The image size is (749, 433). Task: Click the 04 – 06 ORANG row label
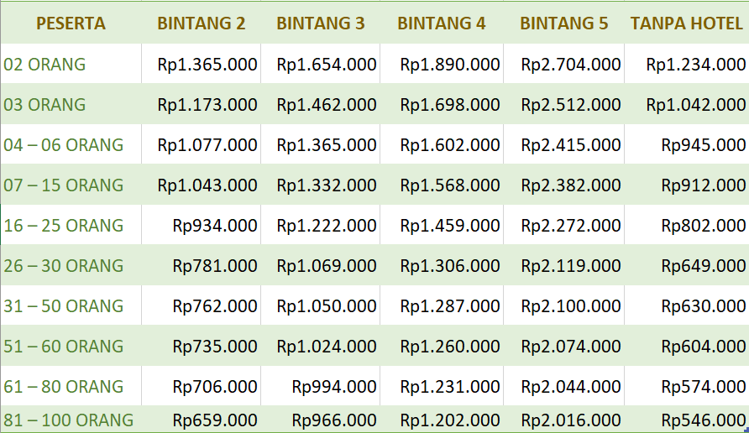pos(64,144)
